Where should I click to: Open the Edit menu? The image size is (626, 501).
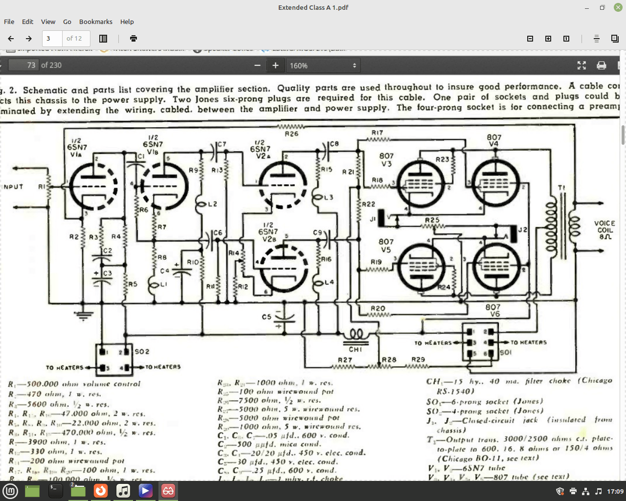[x=28, y=22]
